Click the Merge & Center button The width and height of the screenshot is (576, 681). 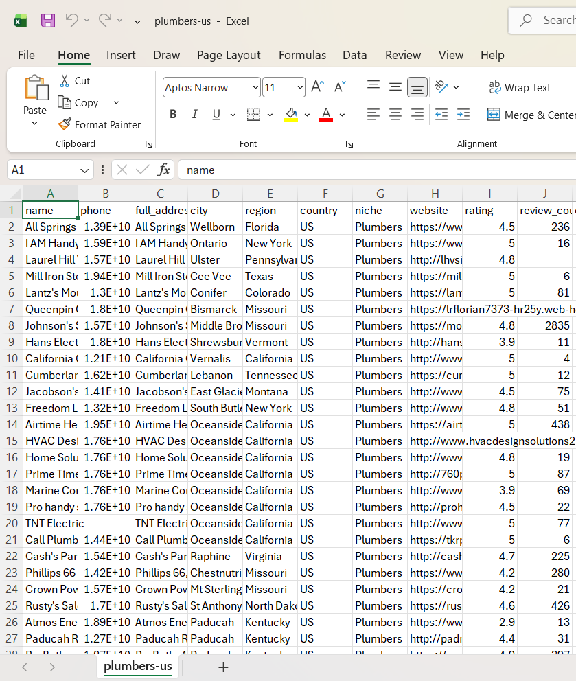(531, 115)
